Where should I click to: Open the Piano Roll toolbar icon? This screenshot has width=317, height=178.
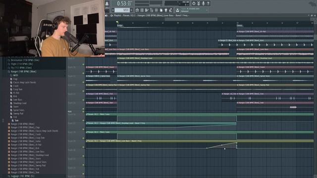[x=147, y=10]
